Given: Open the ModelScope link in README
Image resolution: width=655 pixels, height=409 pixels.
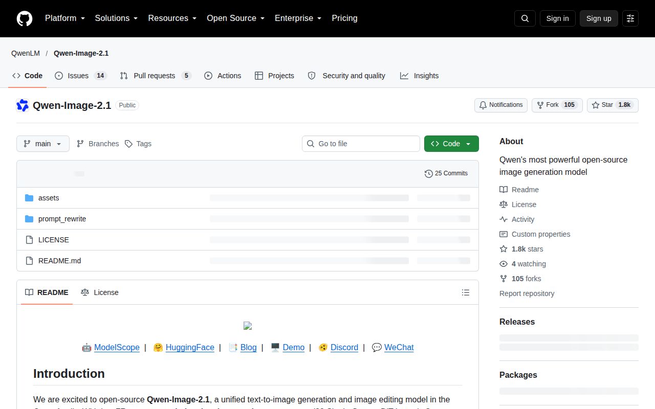Looking at the screenshot, I should click(117, 348).
